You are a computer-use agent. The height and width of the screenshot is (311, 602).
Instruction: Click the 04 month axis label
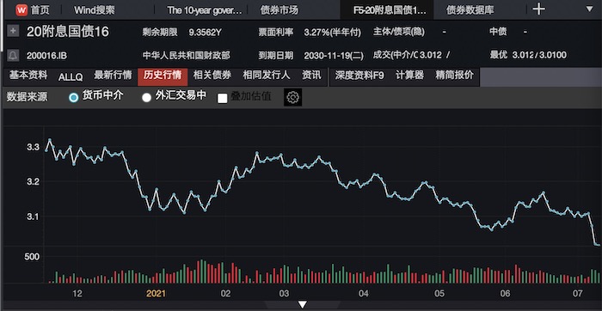coord(363,294)
